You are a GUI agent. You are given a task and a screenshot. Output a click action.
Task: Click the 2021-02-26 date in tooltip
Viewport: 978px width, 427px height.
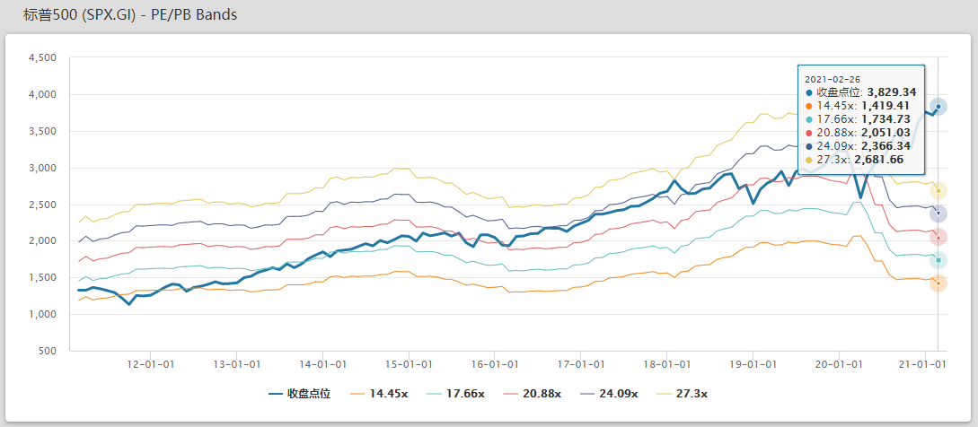coord(832,79)
